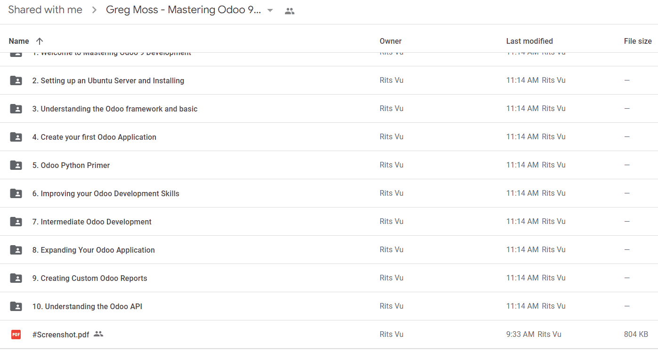Viewport: 658px width, 351px height.
Task: Click the PDF icon of #Screenshot.pdf
Action: pyautogui.click(x=16, y=335)
